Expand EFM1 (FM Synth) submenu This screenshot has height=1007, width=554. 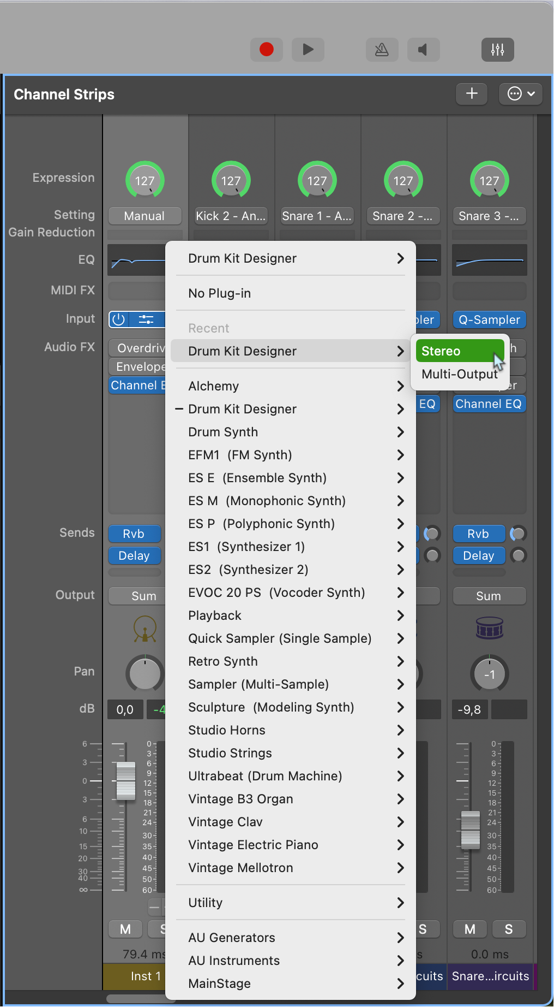click(x=291, y=455)
